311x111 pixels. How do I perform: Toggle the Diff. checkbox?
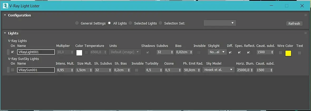tap(230, 52)
